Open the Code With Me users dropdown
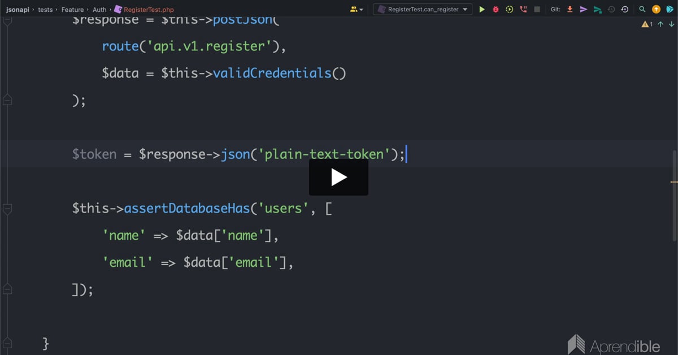Screen dimensions: 678x355 (357, 9)
